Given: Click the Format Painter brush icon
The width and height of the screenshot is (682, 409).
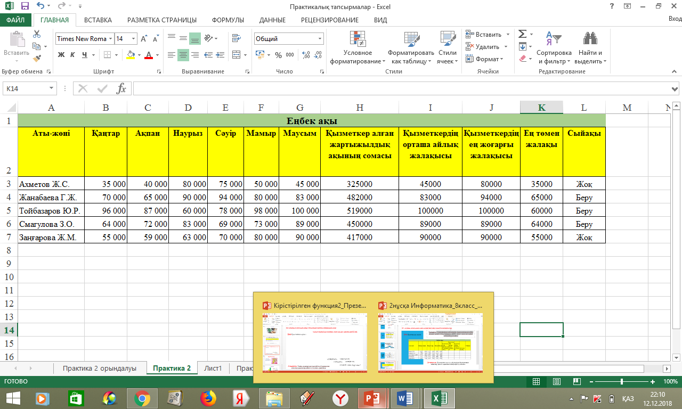Looking at the screenshot, I should pos(37,59).
